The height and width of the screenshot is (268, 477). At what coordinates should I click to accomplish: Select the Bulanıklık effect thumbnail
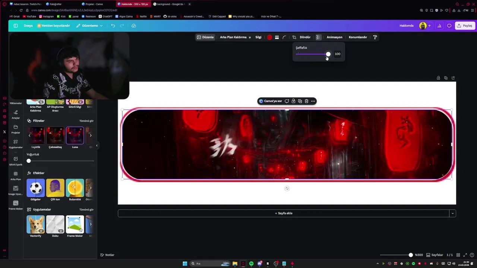(75, 188)
